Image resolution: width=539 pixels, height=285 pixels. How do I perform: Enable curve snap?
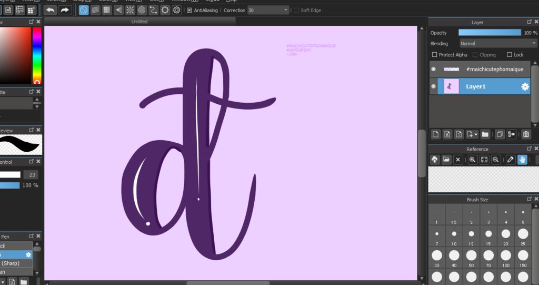point(153,10)
